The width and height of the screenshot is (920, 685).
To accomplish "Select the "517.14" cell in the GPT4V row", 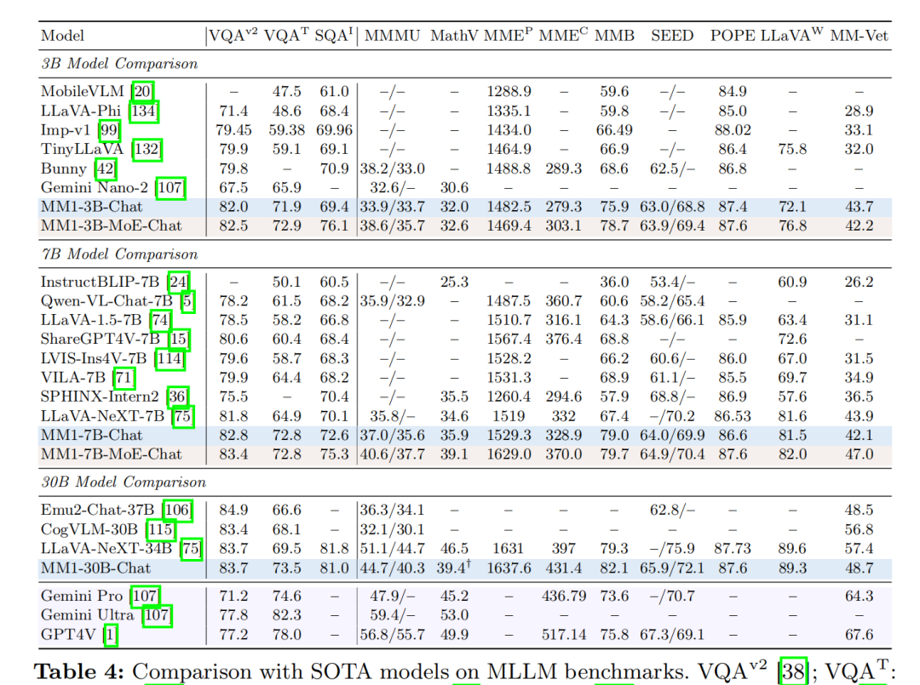I will [x=563, y=635].
